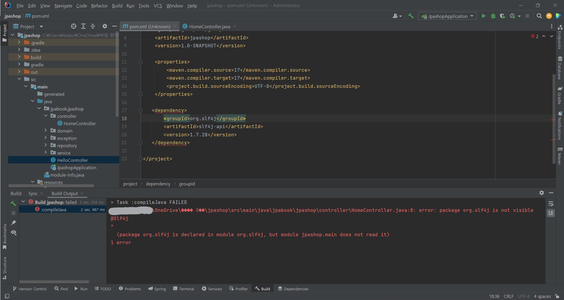Toggle tool window bars icon at bottom-left
The image size is (564, 300).
click(x=7, y=296)
